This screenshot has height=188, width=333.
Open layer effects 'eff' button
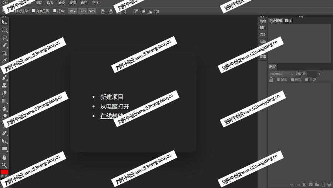pyautogui.click(x=298, y=185)
